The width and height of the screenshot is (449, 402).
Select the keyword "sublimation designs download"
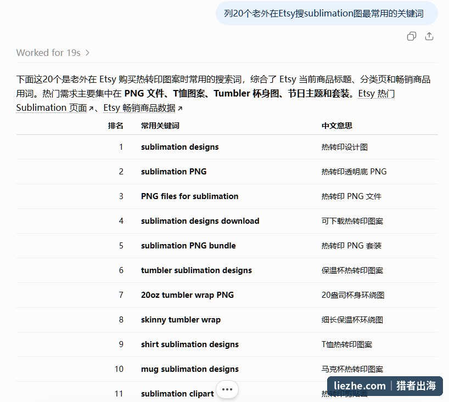pos(200,220)
